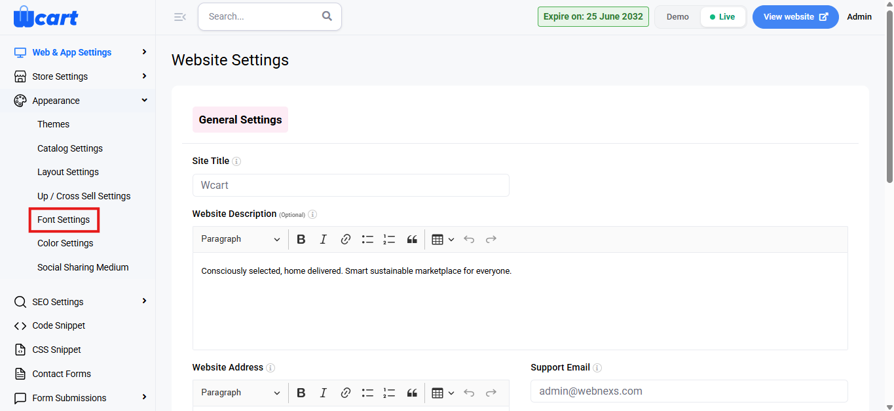Add bulleted list in Website Description editor

point(367,239)
